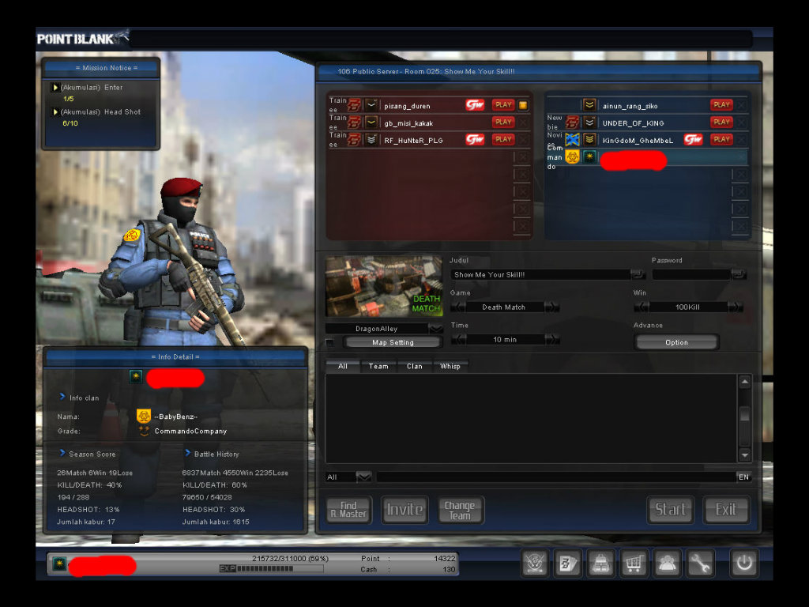Click right arrow of Game Death Match
The height and width of the screenshot is (607, 809).
(x=551, y=307)
